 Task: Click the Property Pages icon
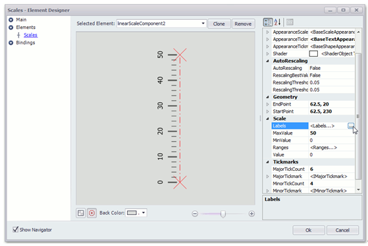(x=290, y=22)
